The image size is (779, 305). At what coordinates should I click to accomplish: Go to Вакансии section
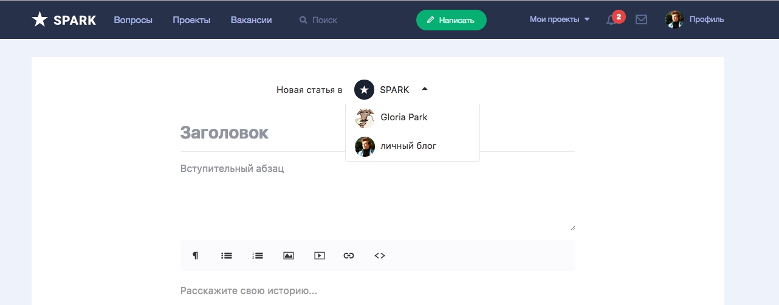point(251,20)
